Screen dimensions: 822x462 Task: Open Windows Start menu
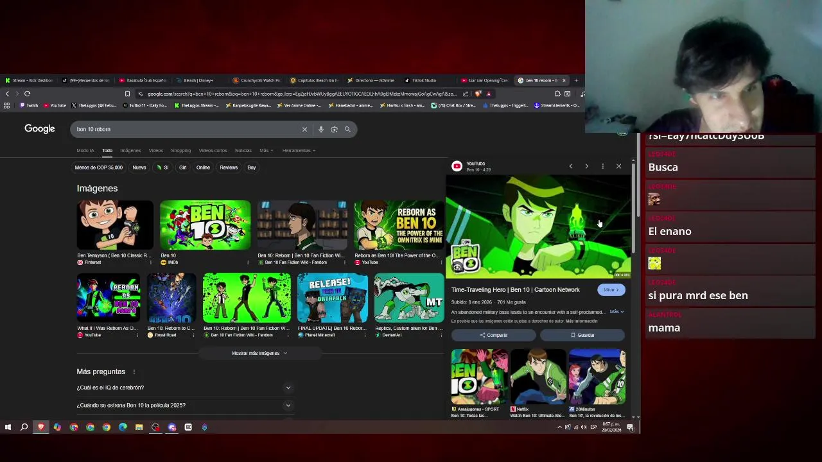coord(8,427)
